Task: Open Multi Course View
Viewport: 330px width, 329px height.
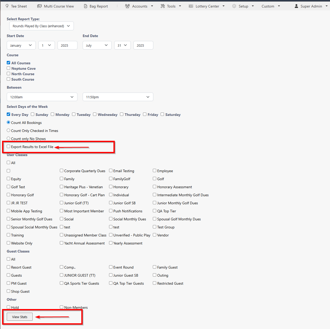Action: coord(59,6)
